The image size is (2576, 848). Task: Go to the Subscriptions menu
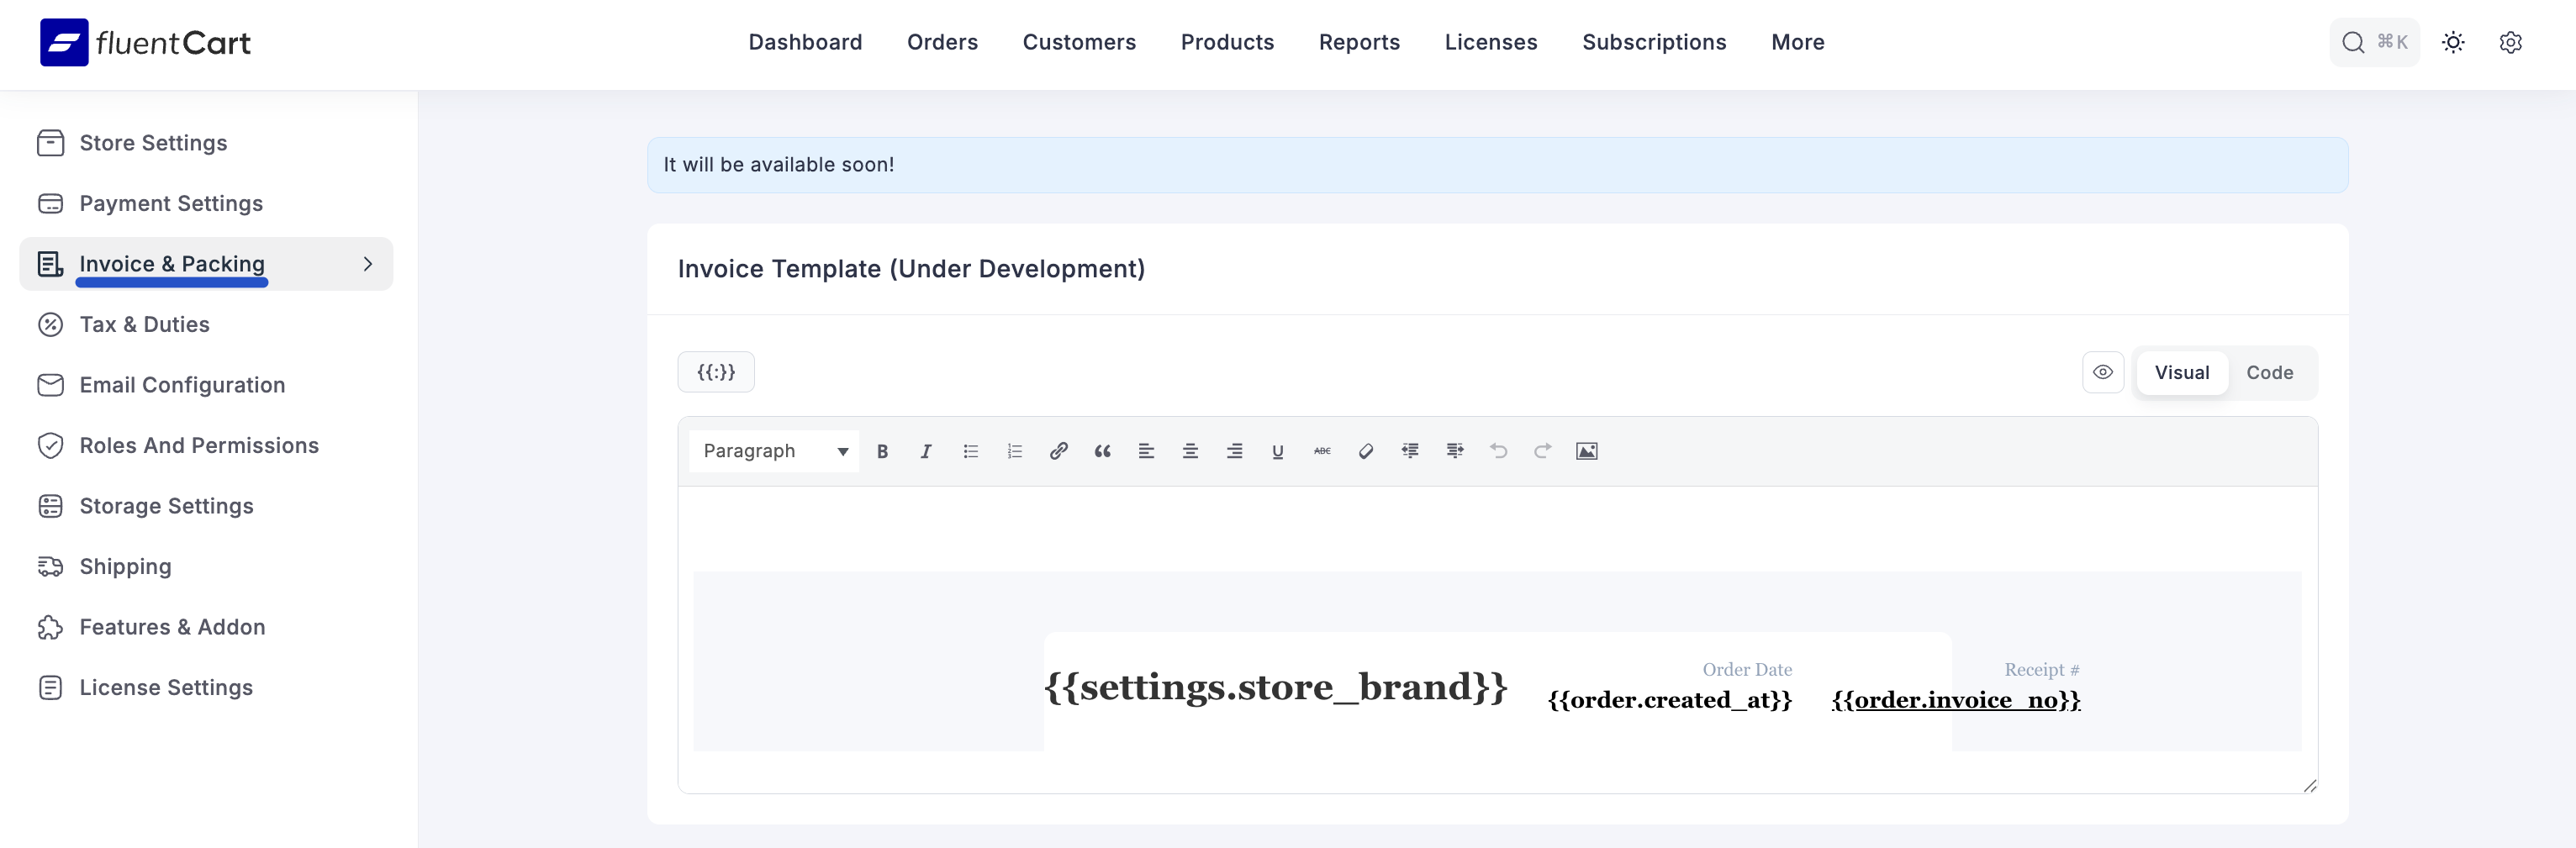pos(1654,42)
